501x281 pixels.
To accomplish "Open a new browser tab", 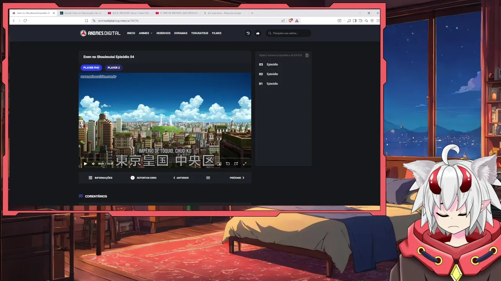I will click(x=252, y=13).
